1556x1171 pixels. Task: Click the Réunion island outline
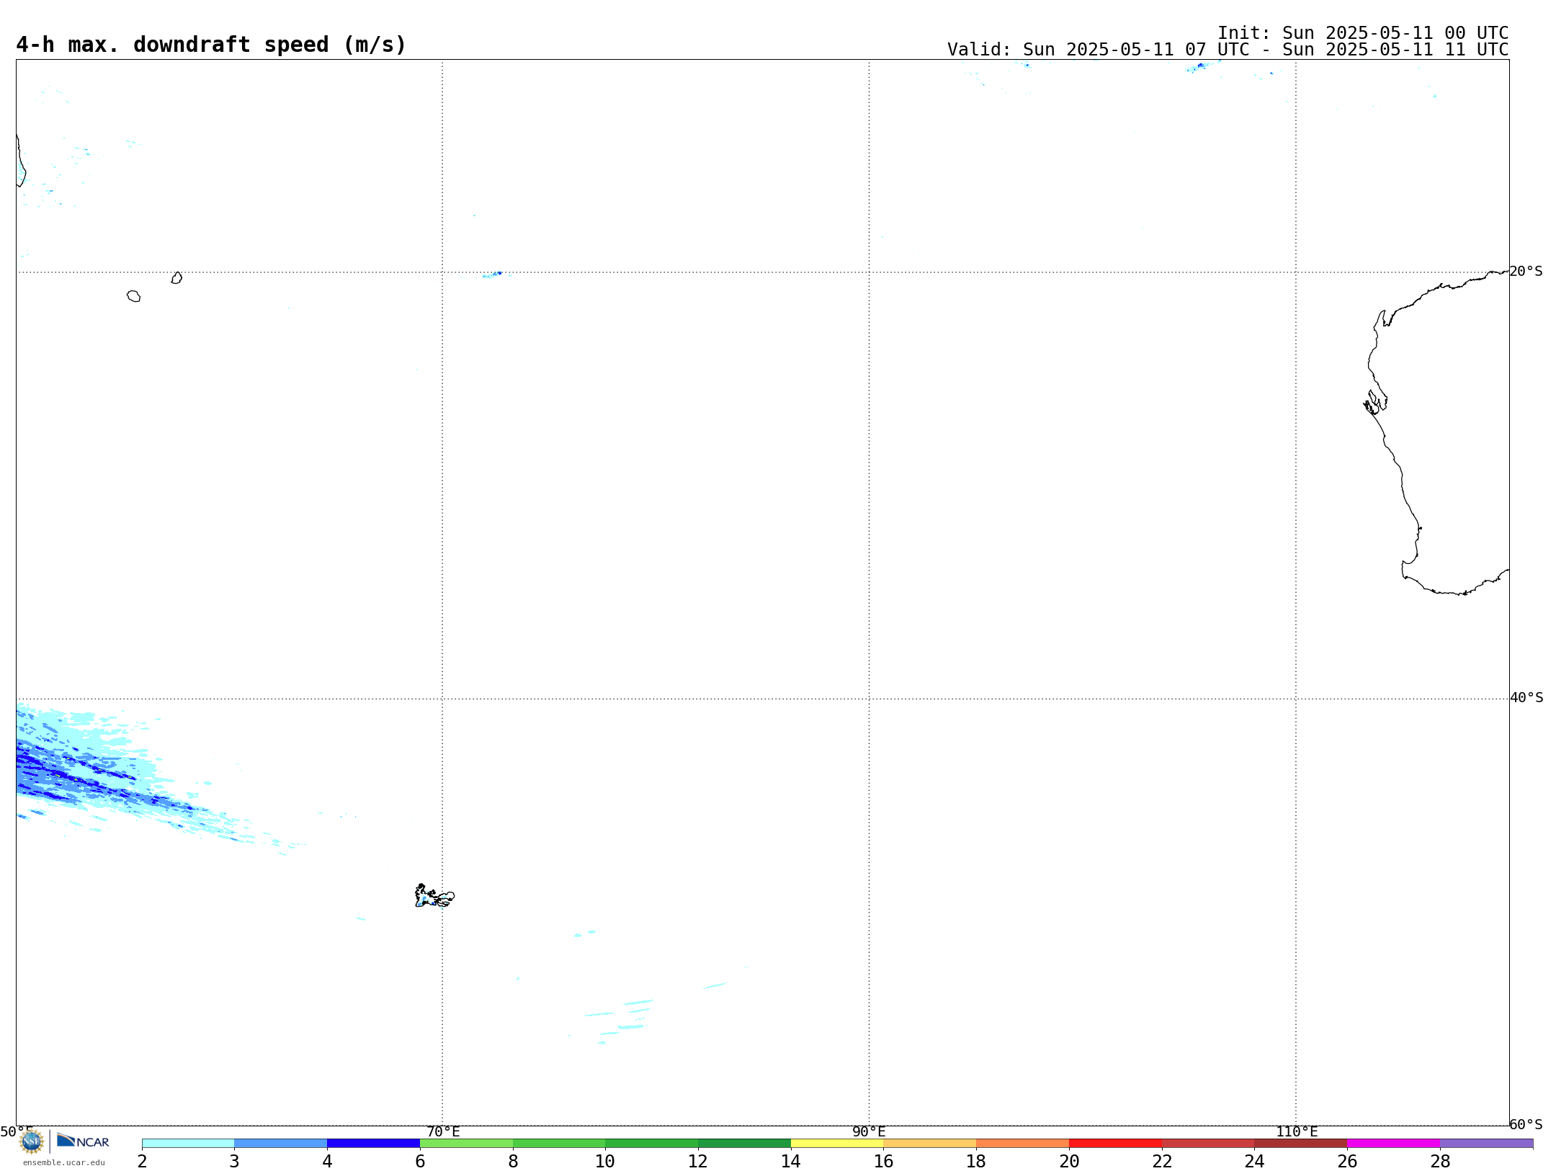[133, 296]
